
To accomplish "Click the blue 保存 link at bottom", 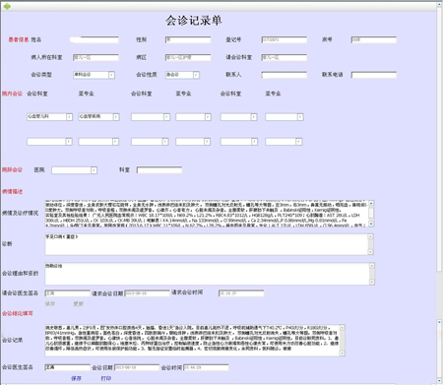I will pos(76,378).
